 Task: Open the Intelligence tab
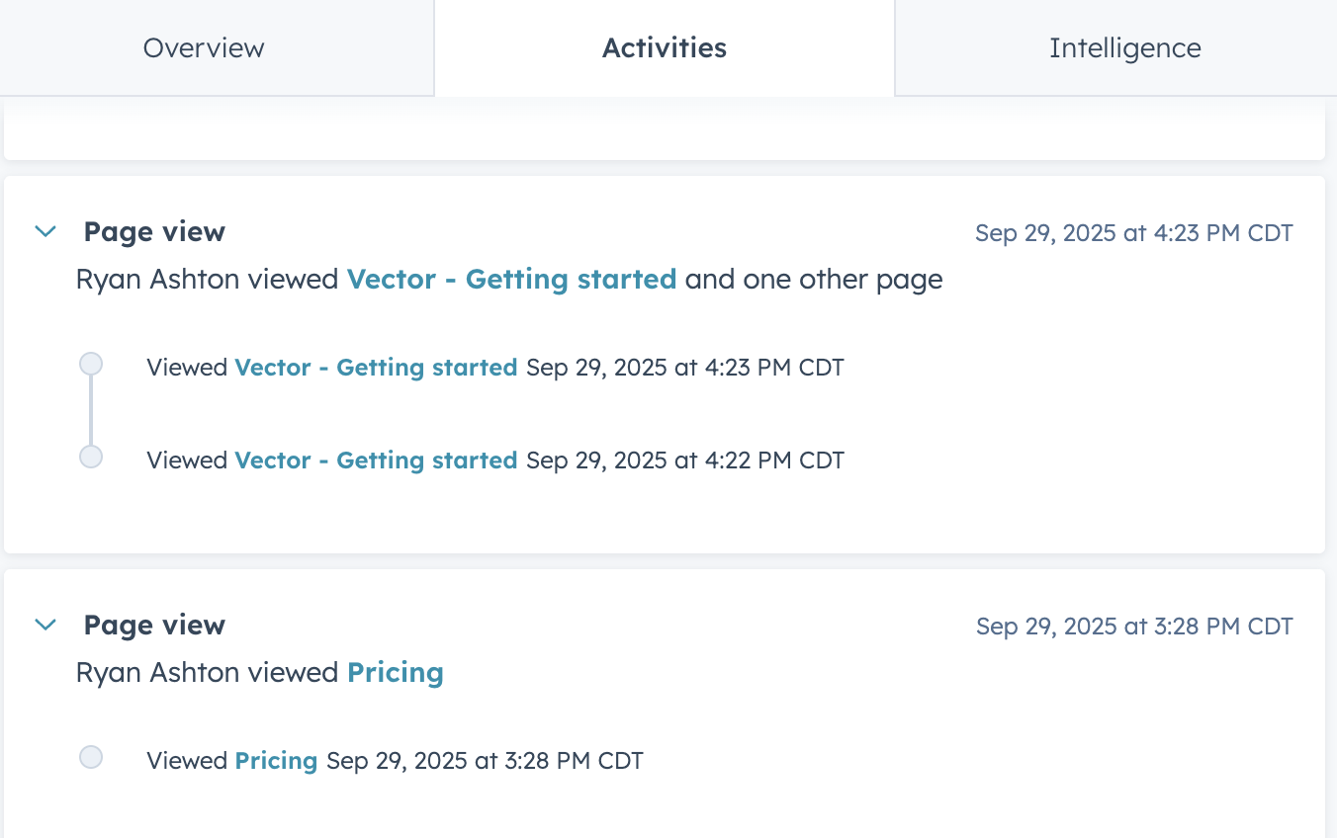pos(1124,48)
